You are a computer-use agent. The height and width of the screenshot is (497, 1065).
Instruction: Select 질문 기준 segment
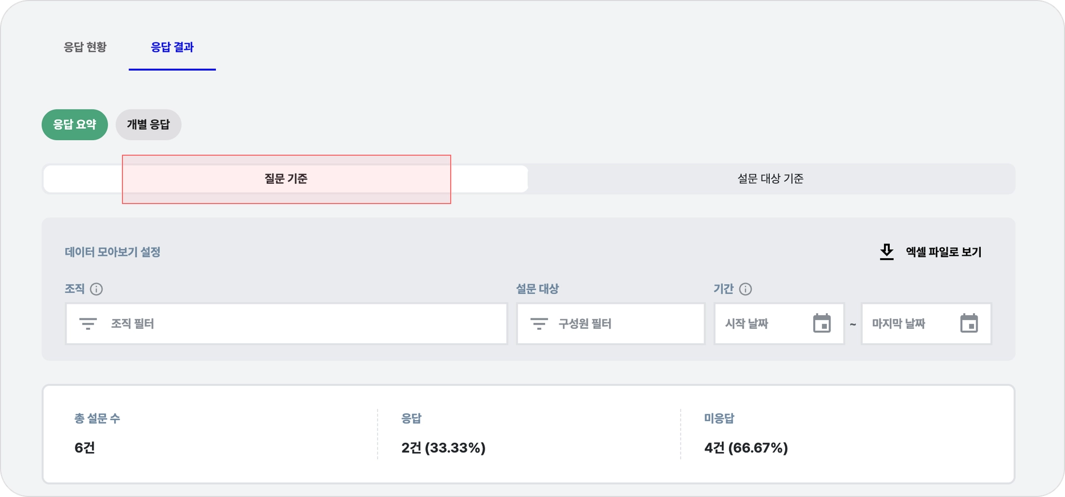pos(285,179)
